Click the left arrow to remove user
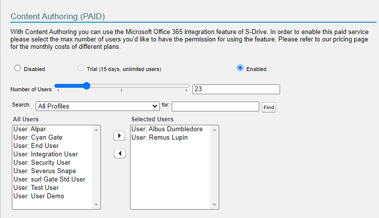Image resolution: width=379 pixels, height=218 pixels. coord(119,153)
